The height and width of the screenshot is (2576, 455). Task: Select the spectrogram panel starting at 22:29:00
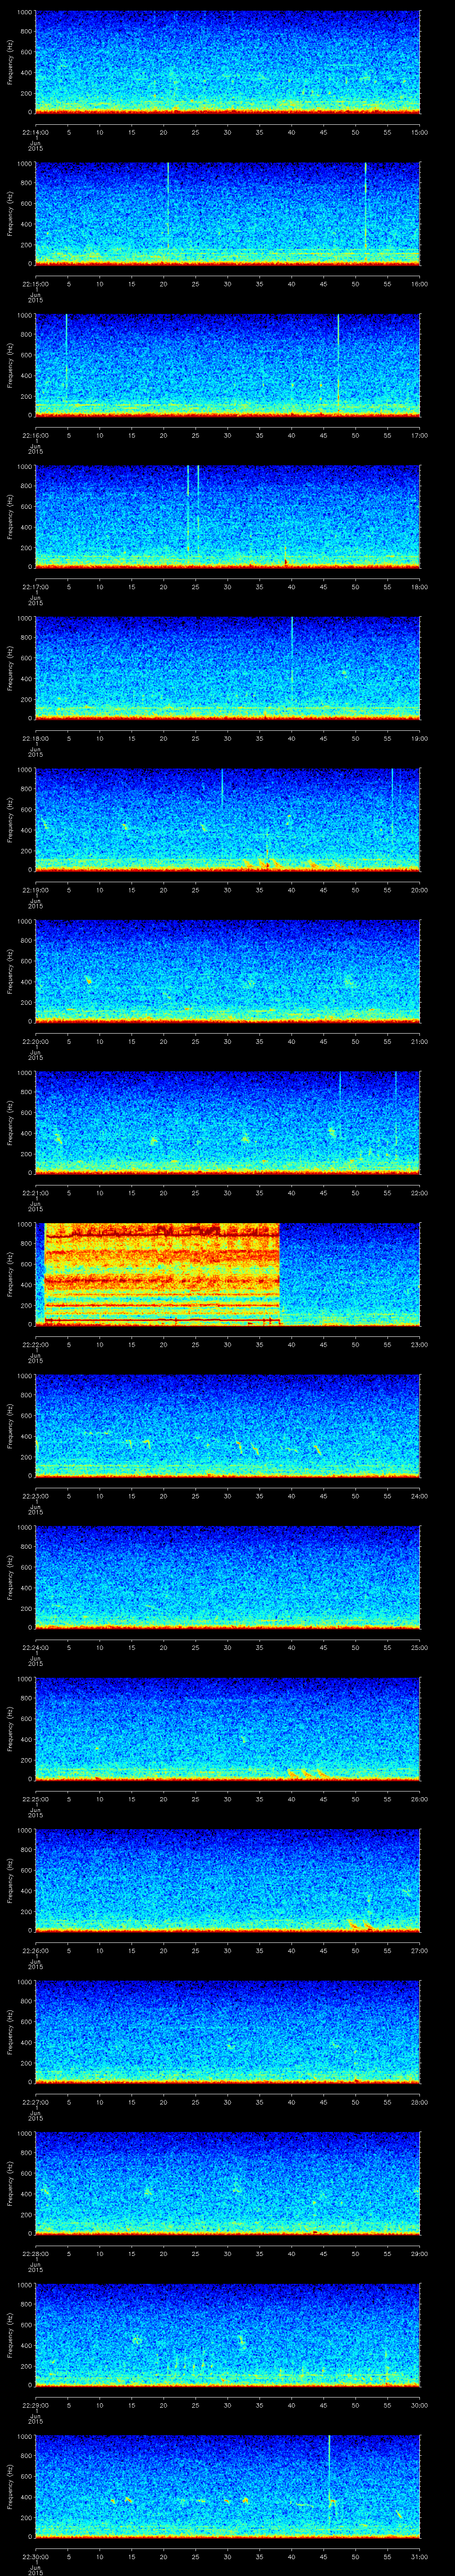[227, 2334]
